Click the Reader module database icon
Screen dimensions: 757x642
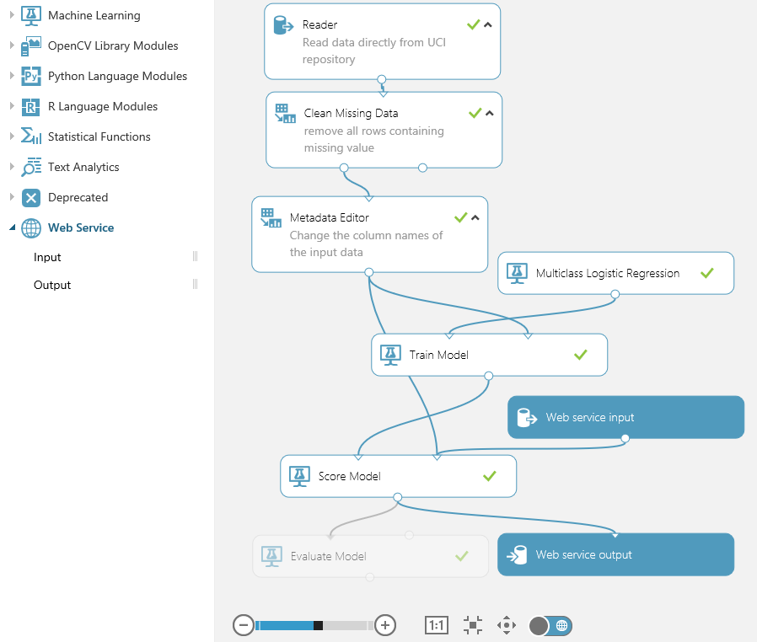coord(282,25)
